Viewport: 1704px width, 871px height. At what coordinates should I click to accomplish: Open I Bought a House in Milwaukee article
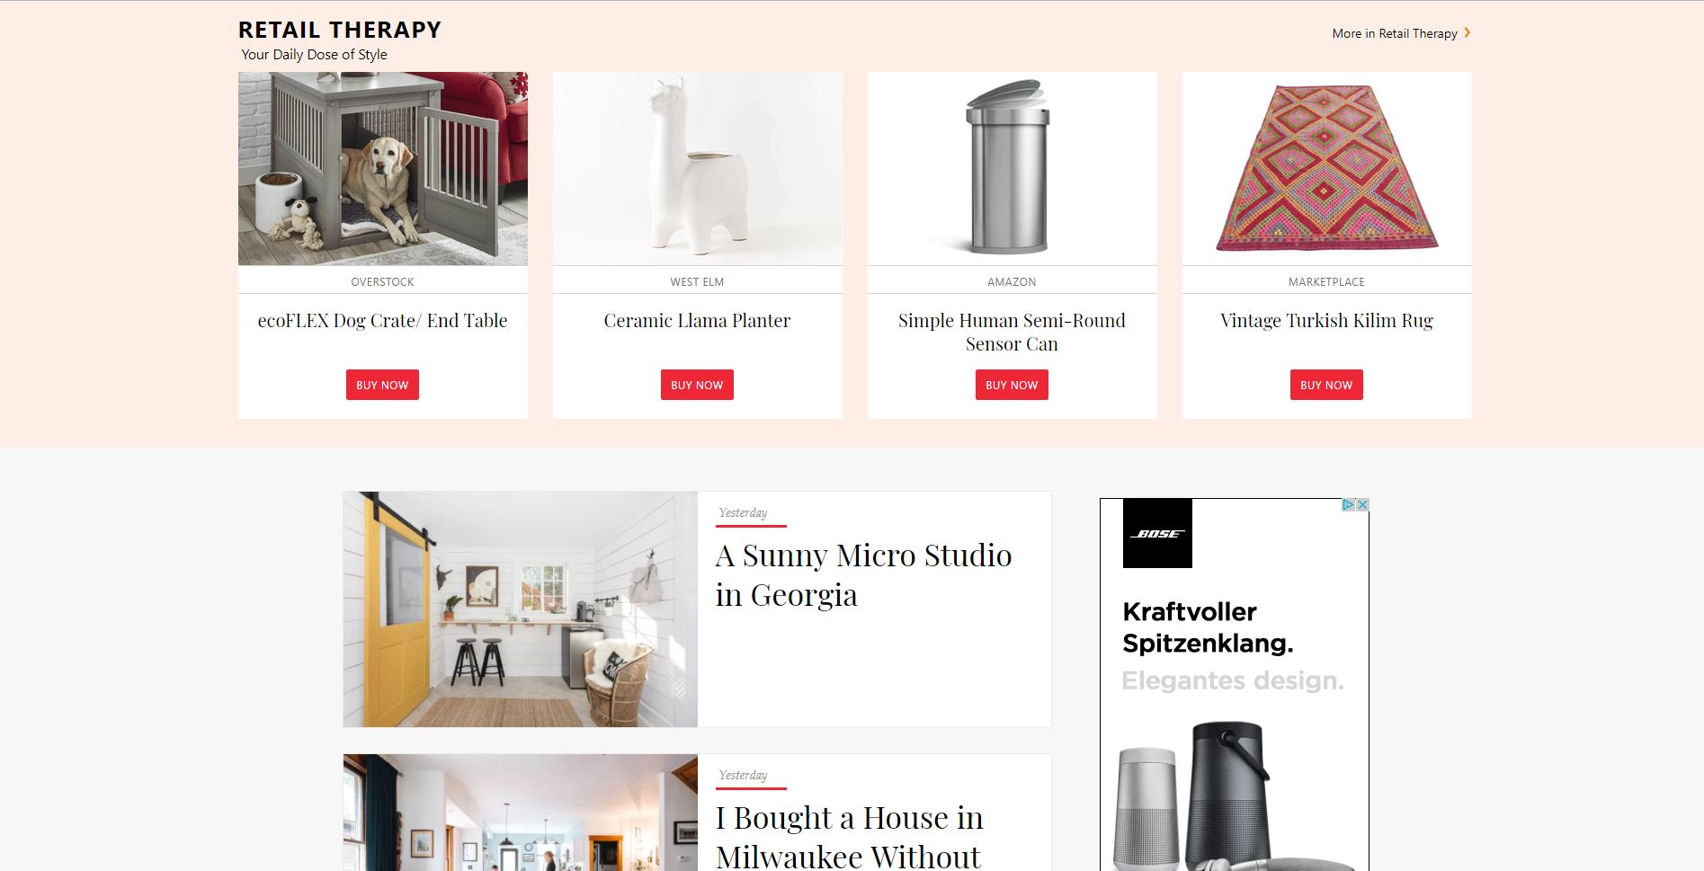(850, 836)
